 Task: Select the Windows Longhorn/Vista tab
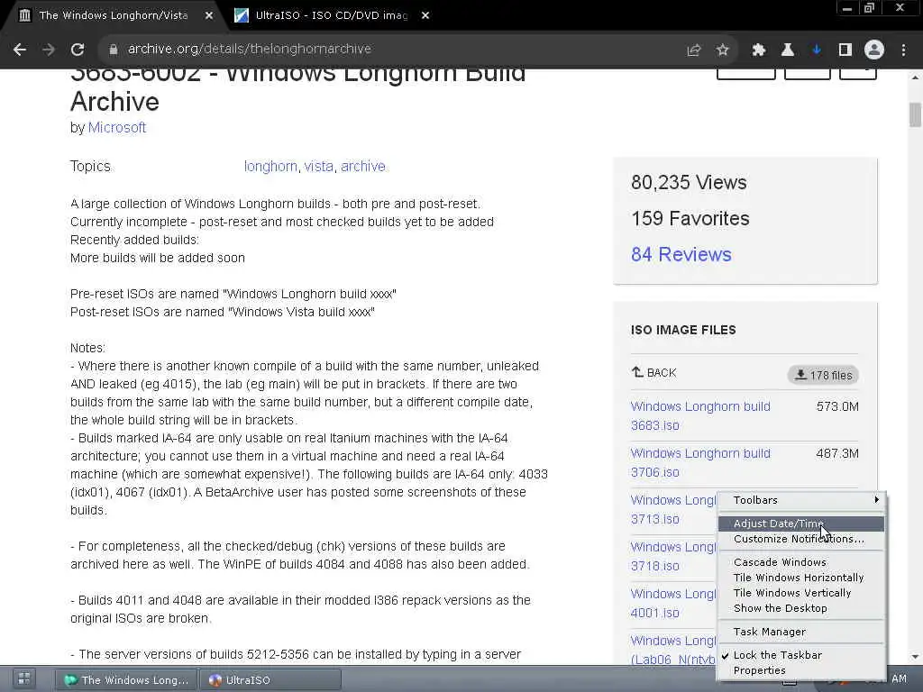(x=113, y=15)
